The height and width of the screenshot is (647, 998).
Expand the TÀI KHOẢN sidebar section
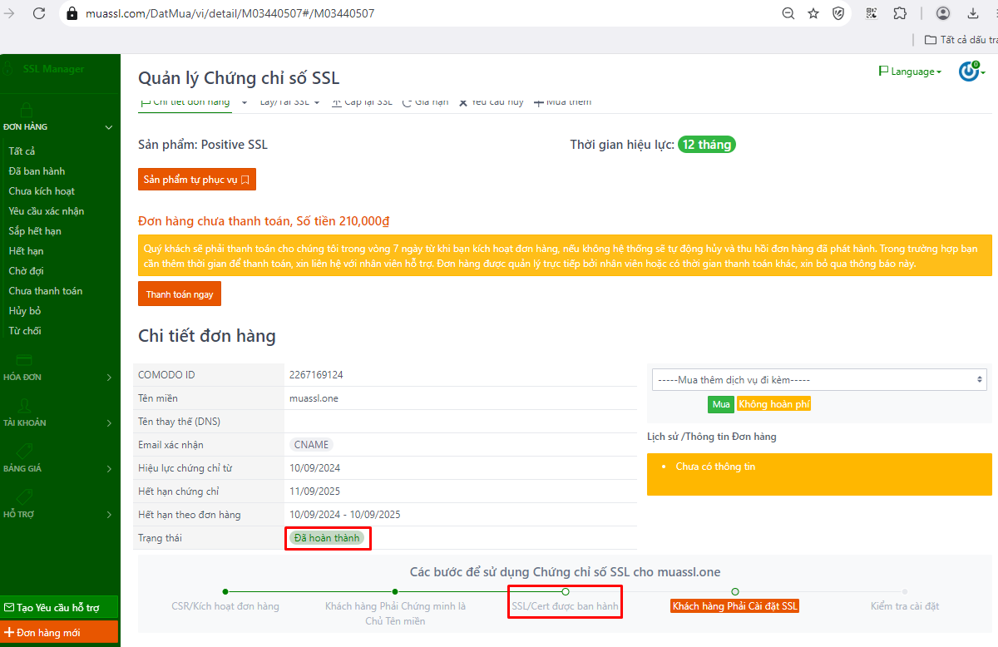click(58, 422)
